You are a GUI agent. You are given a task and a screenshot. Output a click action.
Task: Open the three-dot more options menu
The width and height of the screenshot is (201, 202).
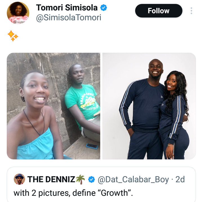[191, 11]
